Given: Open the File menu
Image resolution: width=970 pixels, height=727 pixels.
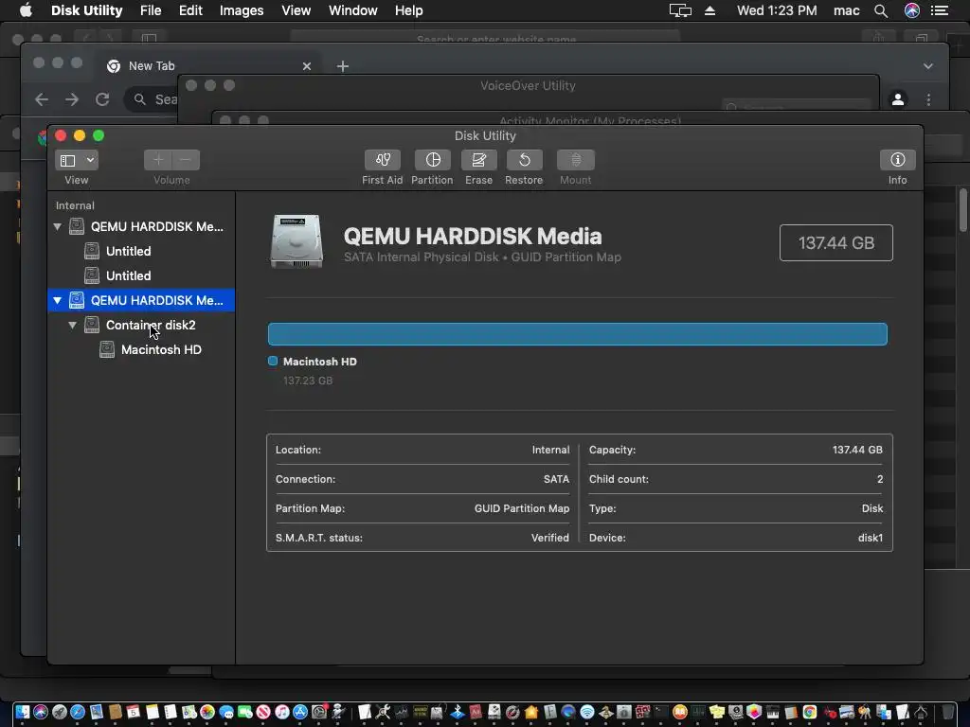Looking at the screenshot, I should point(151,10).
